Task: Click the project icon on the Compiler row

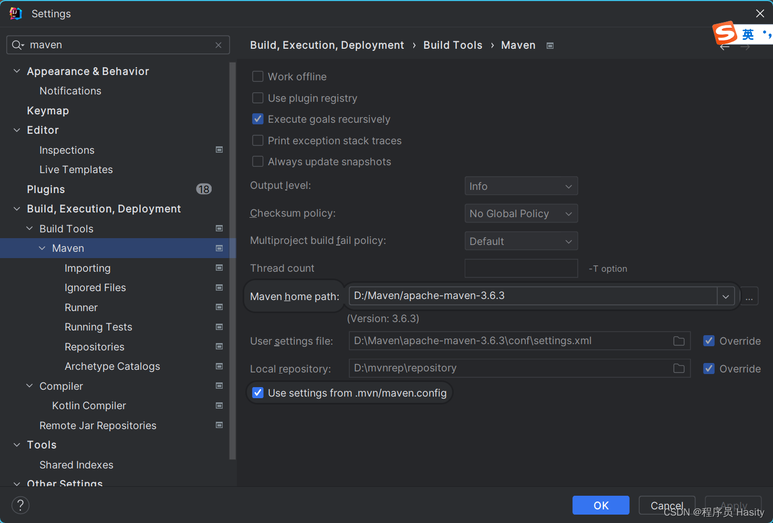Action: [x=220, y=386]
